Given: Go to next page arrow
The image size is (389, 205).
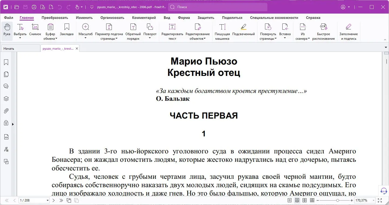Looking at the screenshot, I should [53, 200].
